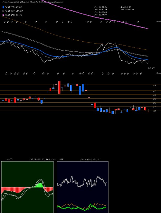Click the 42 price axis label
The image size is (161, 213).
[x=154, y=91]
